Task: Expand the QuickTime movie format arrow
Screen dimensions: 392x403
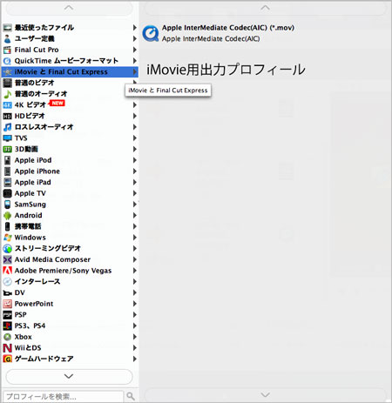Action: pos(135,61)
